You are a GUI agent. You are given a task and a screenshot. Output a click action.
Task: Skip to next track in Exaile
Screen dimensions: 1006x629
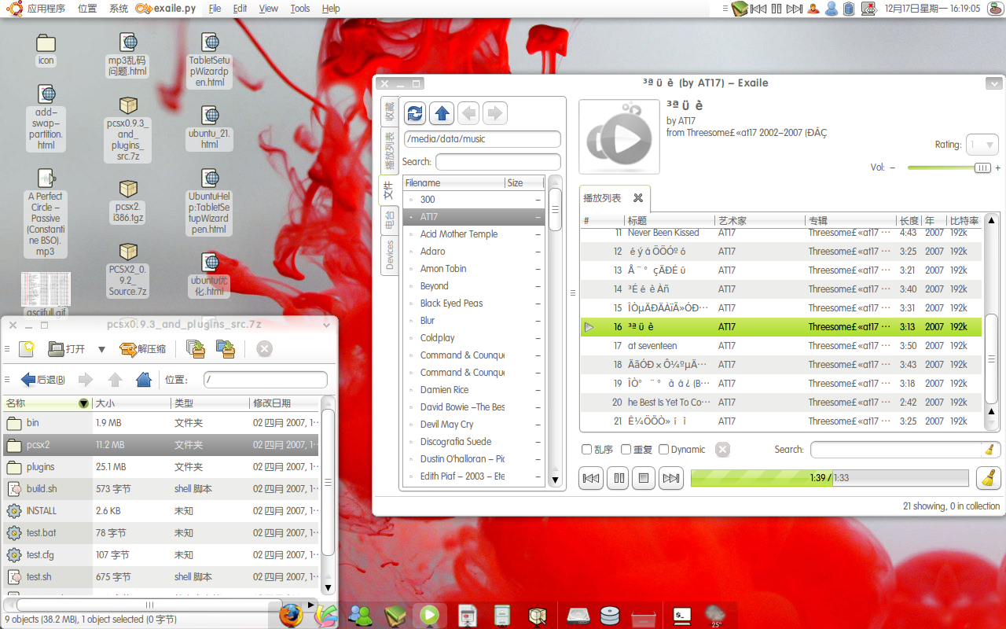point(670,478)
